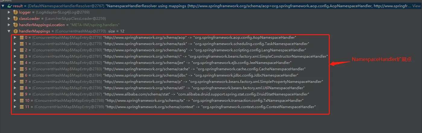Expand map entry 10 for schema/tx
422x133 pixels.
pyautogui.click(x=15, y=101)
